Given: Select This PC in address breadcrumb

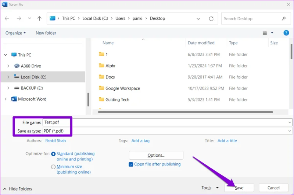Looking at the screenshot, I should click(68, 18).
